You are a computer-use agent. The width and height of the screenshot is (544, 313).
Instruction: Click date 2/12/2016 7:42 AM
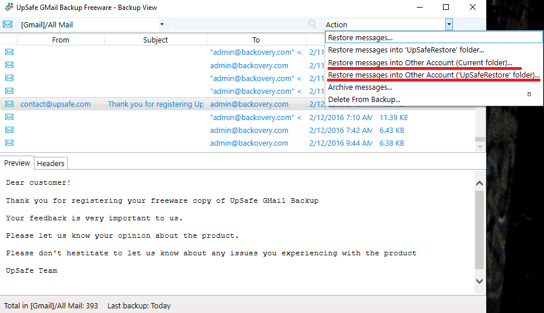(341, 131)
